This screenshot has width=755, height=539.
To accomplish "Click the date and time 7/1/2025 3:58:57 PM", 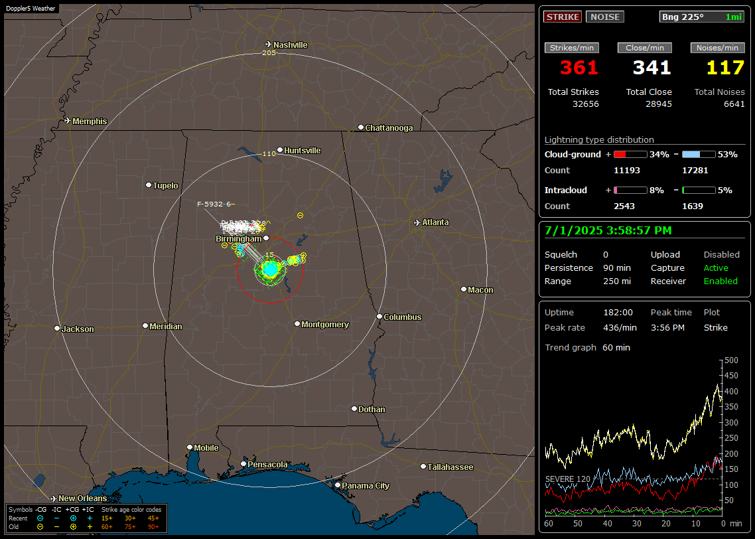I will click(608, 231).
